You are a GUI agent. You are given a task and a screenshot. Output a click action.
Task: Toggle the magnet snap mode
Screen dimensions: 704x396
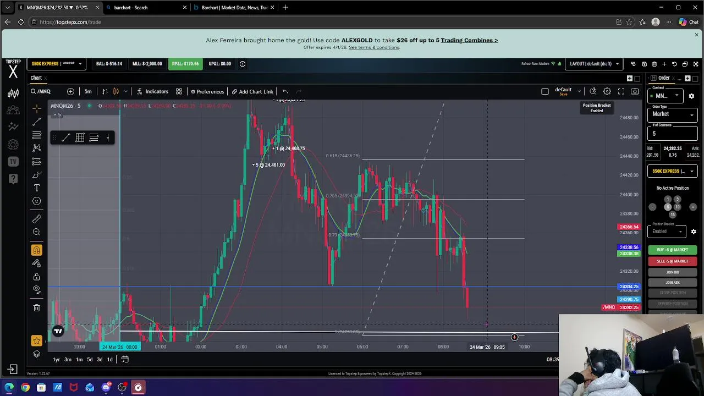[x=36, y=250]
